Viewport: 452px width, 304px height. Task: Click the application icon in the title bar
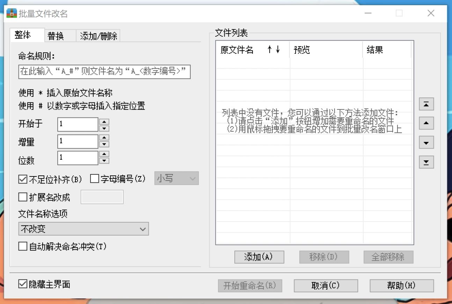click(x=12, y=13)
